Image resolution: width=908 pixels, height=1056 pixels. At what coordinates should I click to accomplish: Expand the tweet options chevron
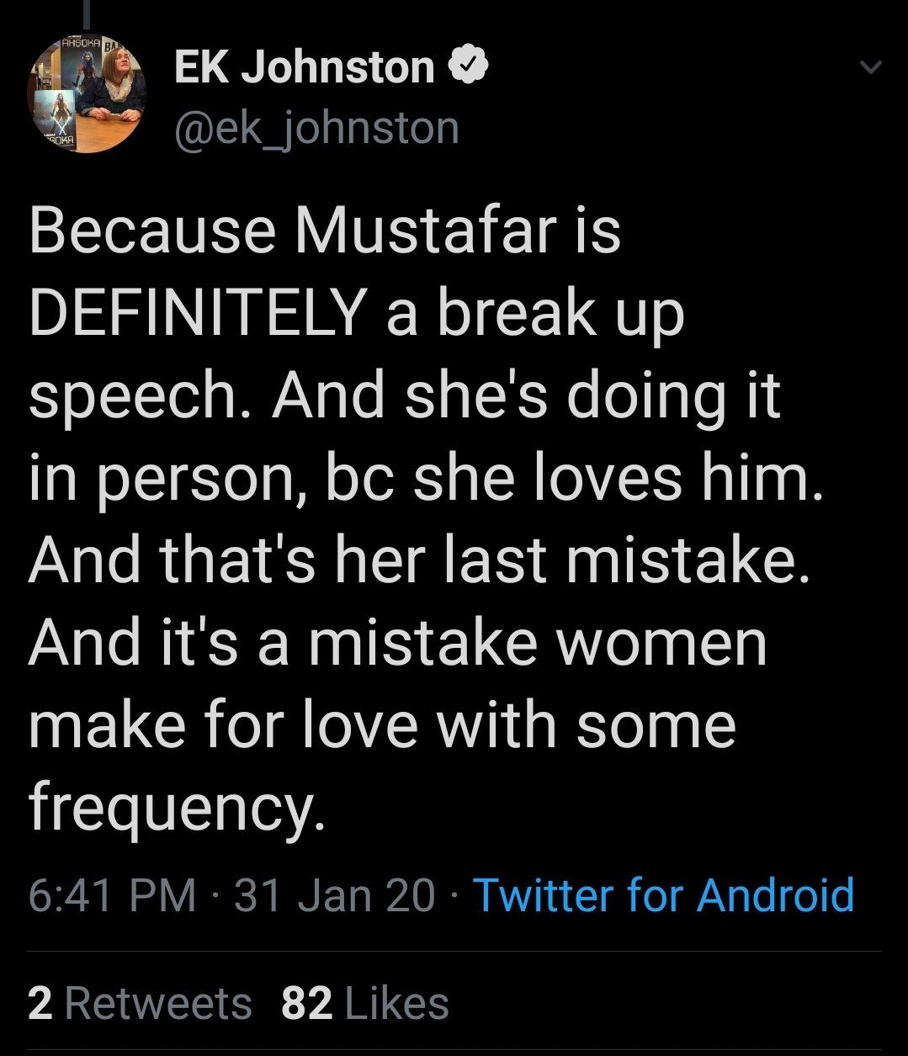(x=872, y=68)
